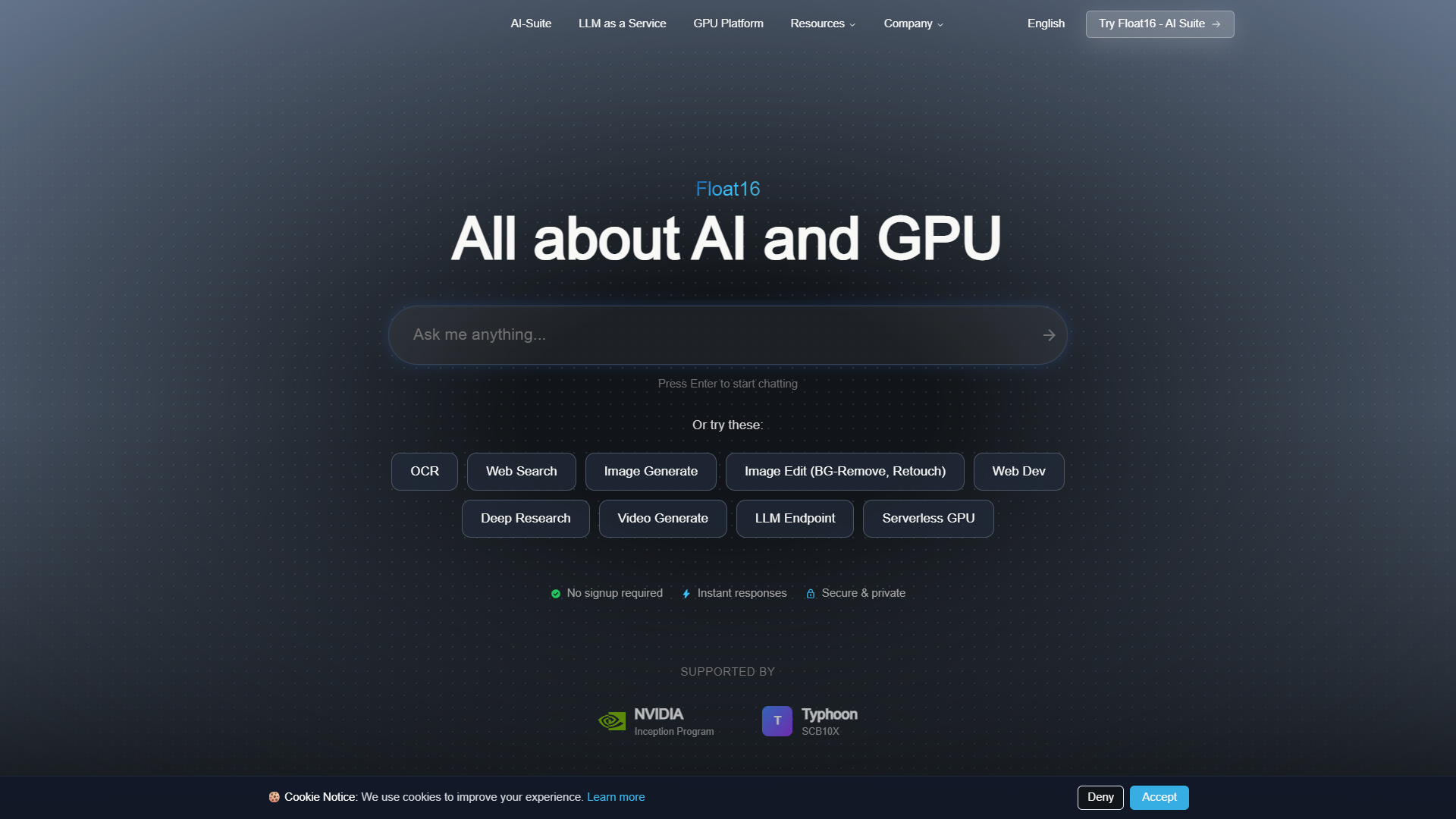
Task: Follow the Learn more cookie link
Action: (616, 797)
